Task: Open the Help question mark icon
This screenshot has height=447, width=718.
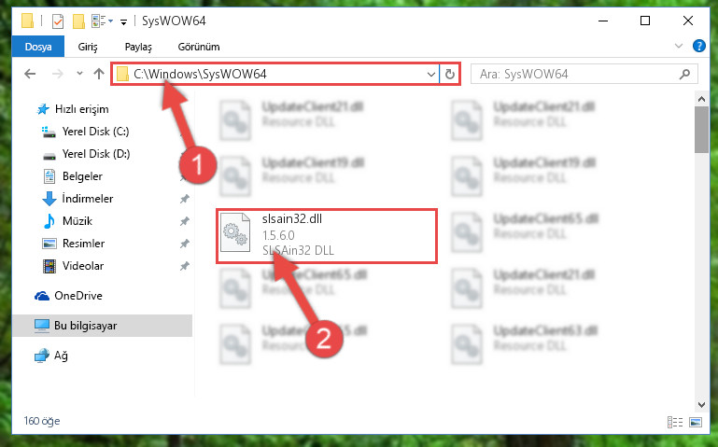Action: point(698,46)
